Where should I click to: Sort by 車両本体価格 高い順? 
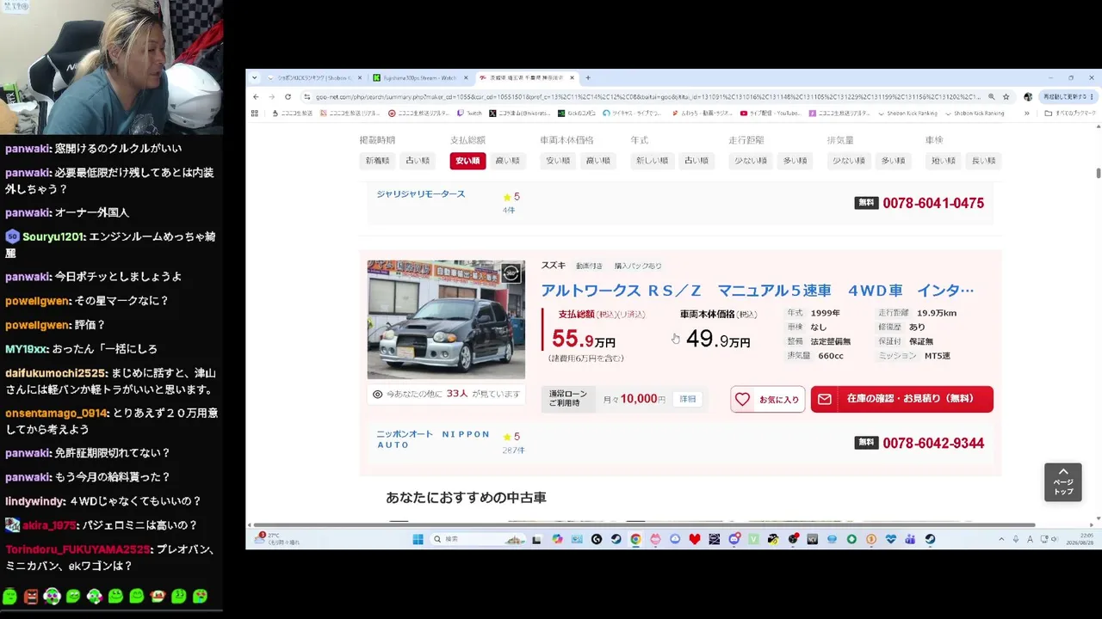click(597, 161)
